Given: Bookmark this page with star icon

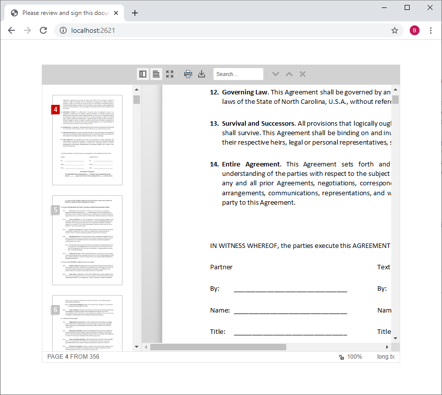Looking at the screenshot, I should [x=395, y=30].
